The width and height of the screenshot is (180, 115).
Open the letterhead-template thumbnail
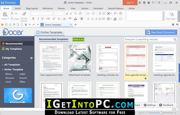click(80, 58)
